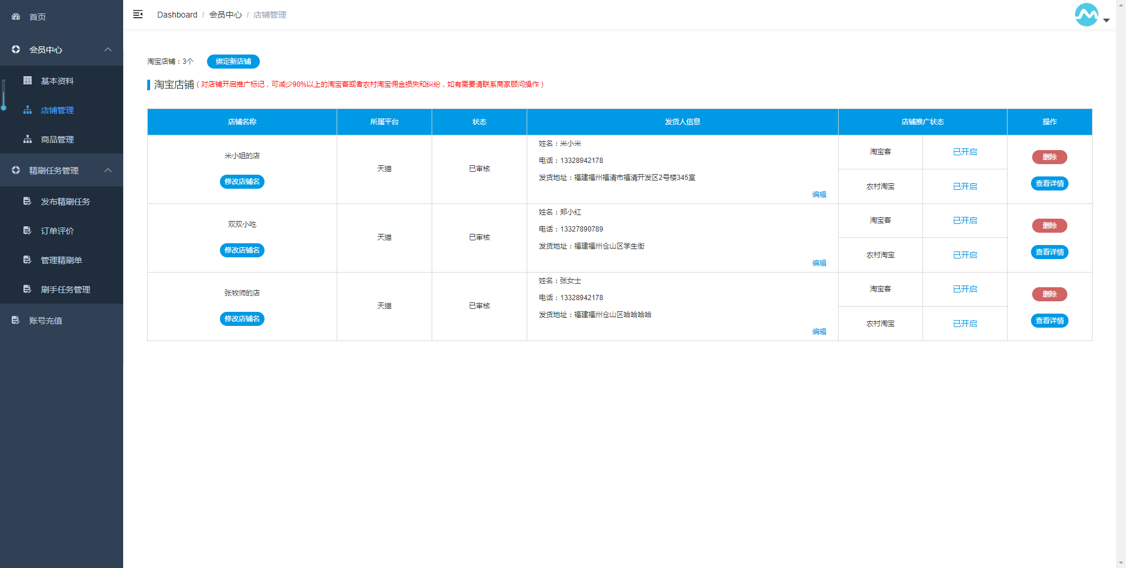Screen dimensions: 1126x568
Task: Click the 绑定新店铺 button
Action: tap(233, 62)
